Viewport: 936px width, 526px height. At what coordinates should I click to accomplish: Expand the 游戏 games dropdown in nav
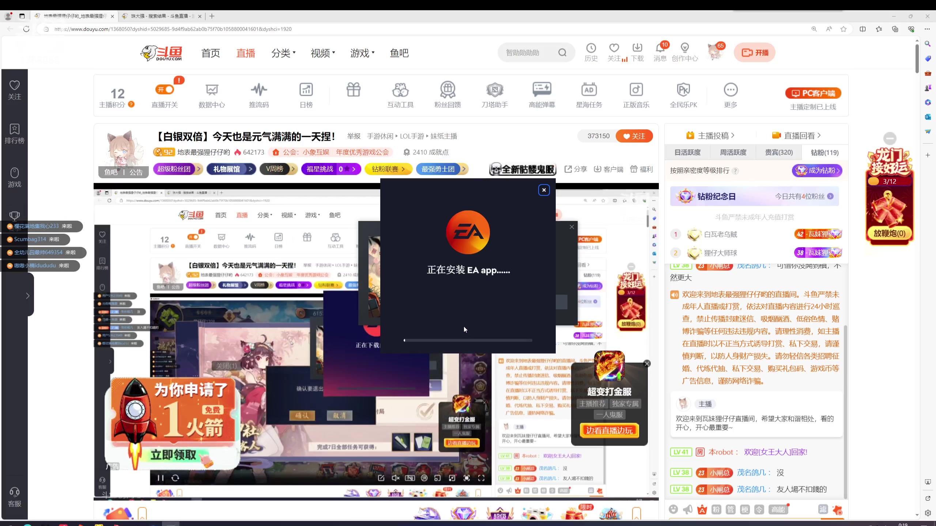[x=362, y=53]
